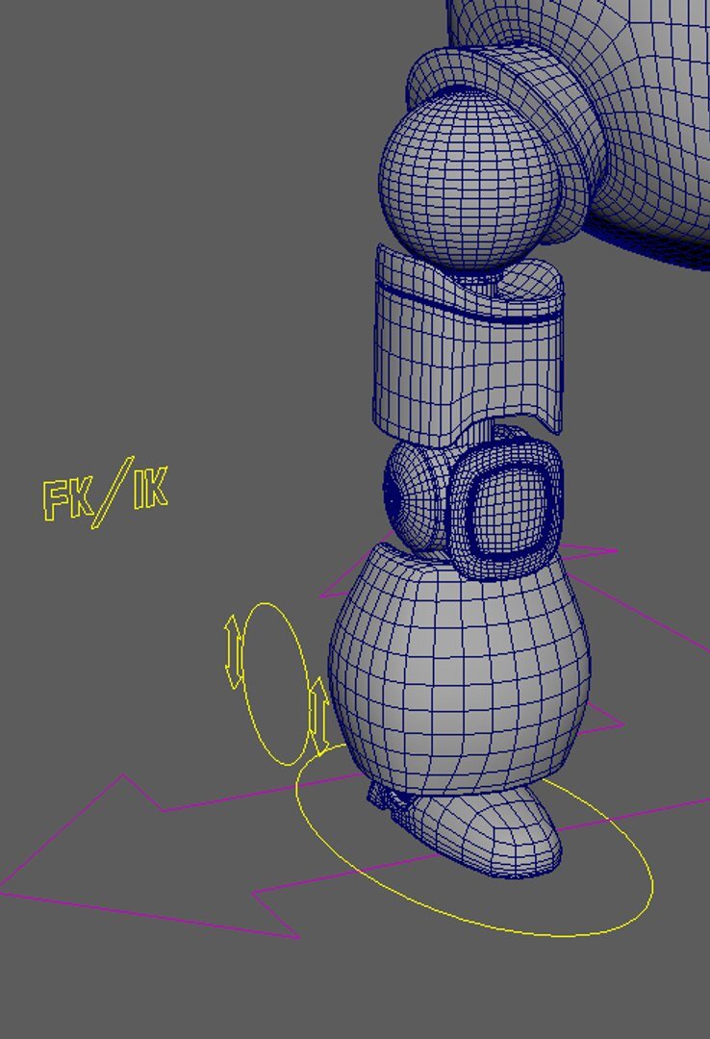Click the magenta arrowhead right of the knee
Screen dimensions: 710x1039
pos(595,552)
